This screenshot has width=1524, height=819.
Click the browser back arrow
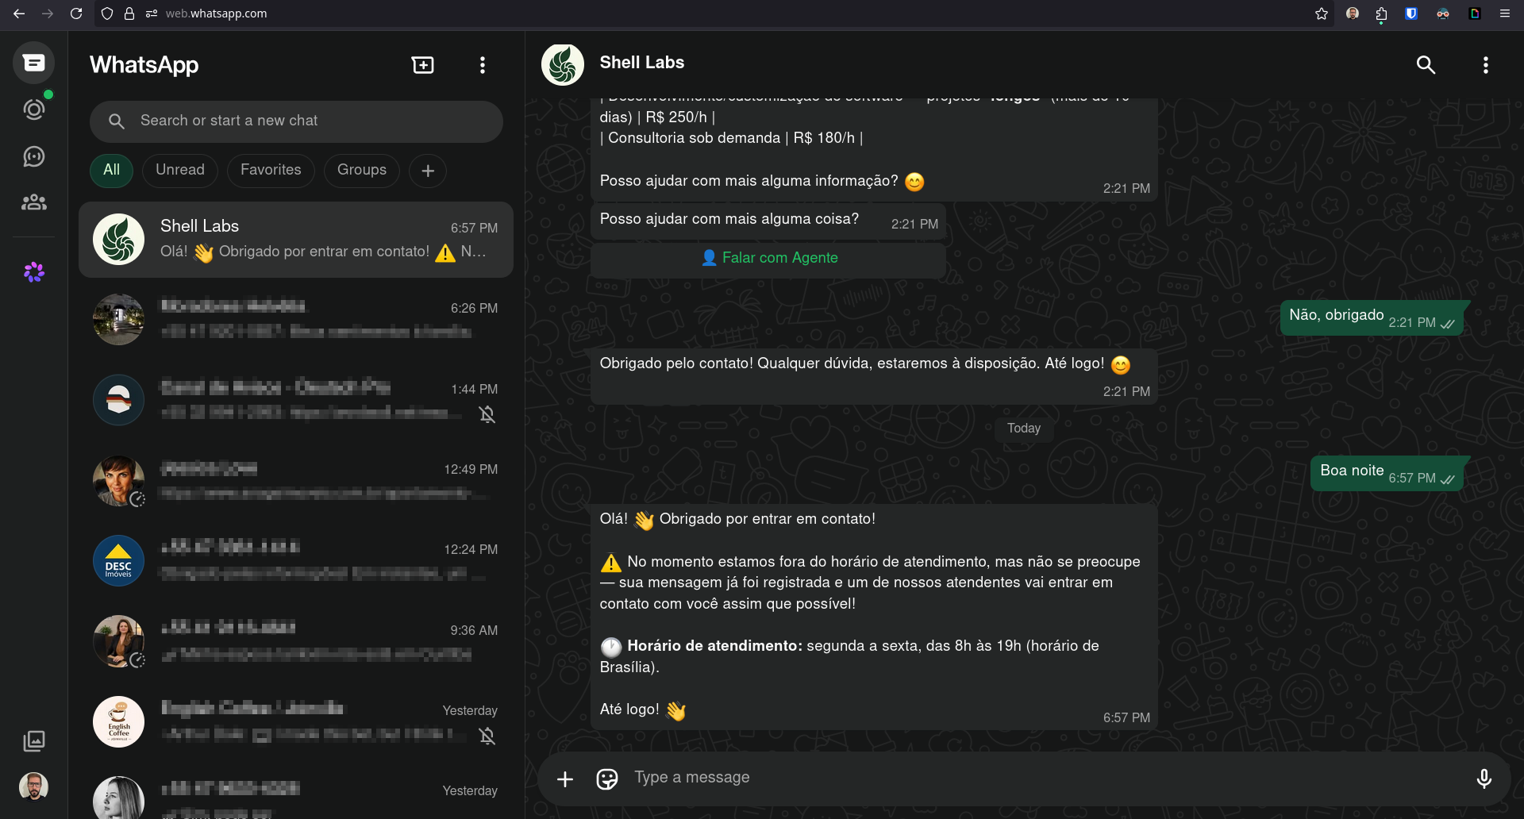[x=19, y=13]
